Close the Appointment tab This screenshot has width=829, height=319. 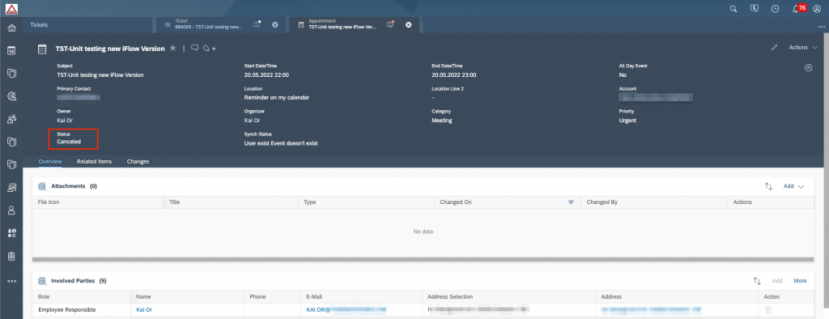(x=408, y=24)
